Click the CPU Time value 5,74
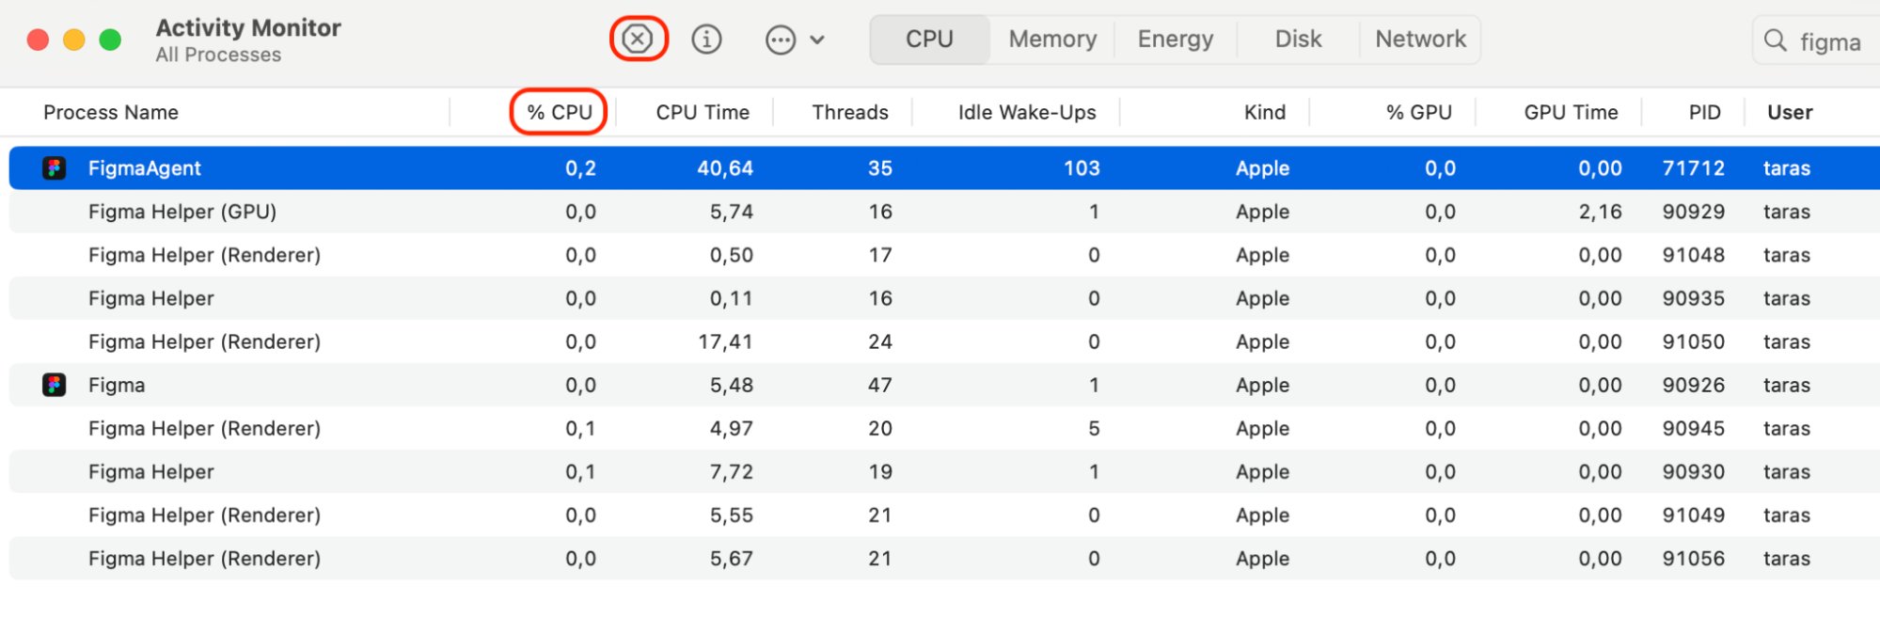Screen dimensions: 1880x618 coord(732,212)
